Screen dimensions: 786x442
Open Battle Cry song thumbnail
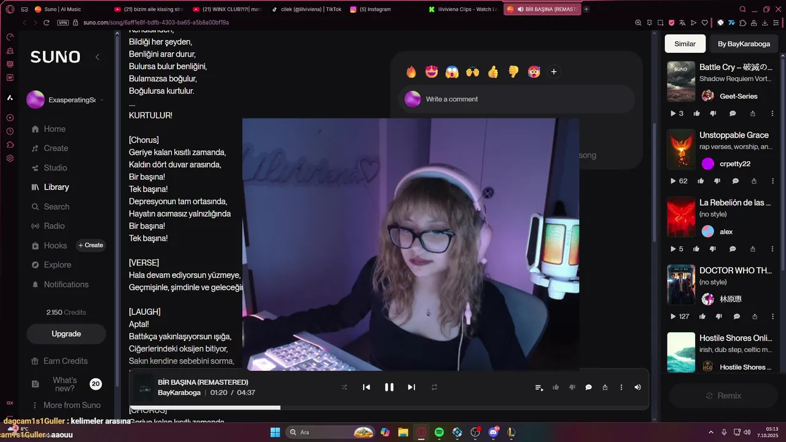point(681,82)
